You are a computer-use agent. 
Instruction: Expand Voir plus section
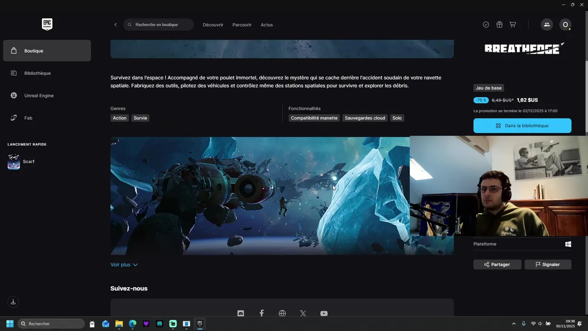tap(124, 265)
